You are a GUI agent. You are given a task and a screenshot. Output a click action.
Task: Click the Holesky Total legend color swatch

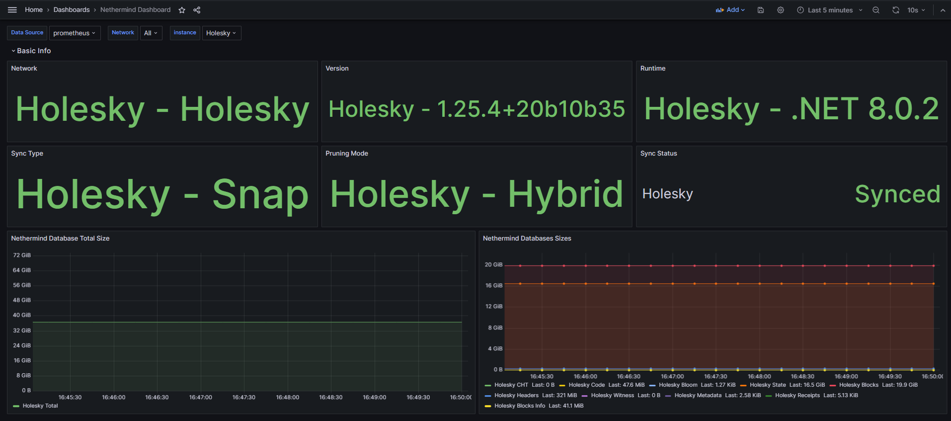point(16,406)
